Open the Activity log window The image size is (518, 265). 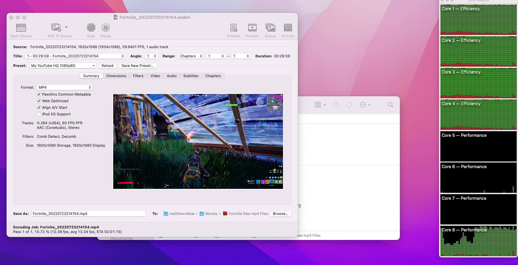[x=288, y=27]
